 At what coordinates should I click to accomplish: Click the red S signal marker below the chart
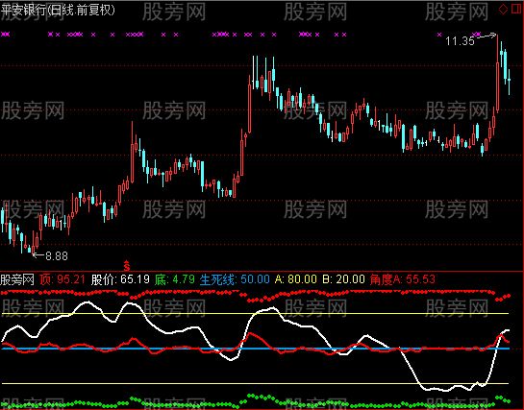coord(126,266)
